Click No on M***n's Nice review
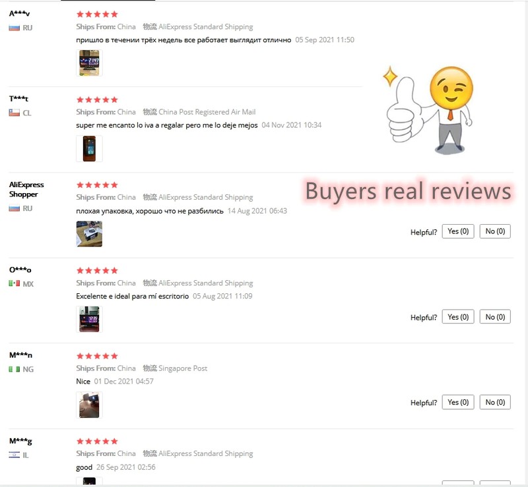 495,402
